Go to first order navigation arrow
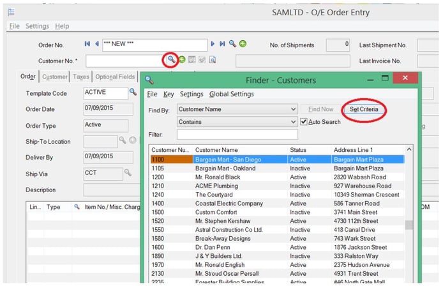Viewport: 443px width, 286px height. (87, 44)
